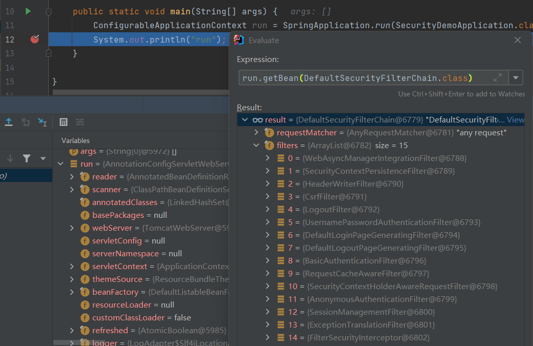Expand filter 6 DefaultLoginPageGeneratingFilter
Image resolution: width=533 pixels, height=346 pixels.
coord(268,235)
